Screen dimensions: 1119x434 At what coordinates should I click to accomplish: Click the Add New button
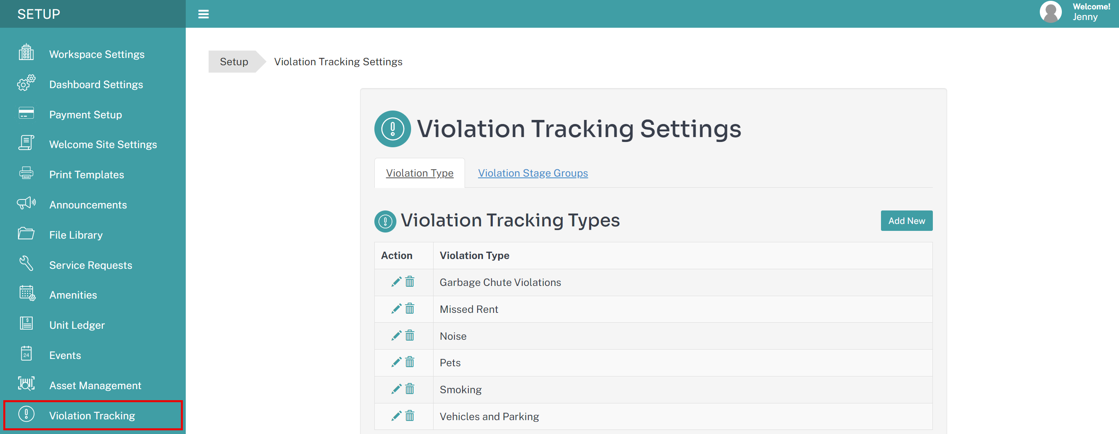point(907,221)
